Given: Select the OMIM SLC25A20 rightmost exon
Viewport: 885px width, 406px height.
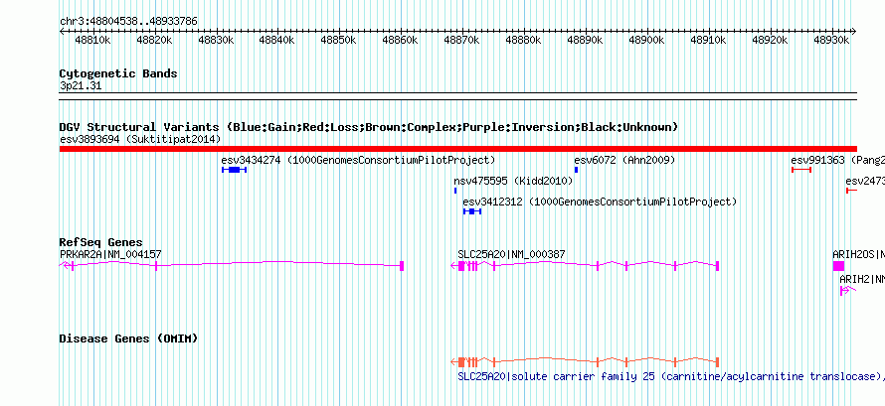Looking at the screenshot, I should pos(717,362).
